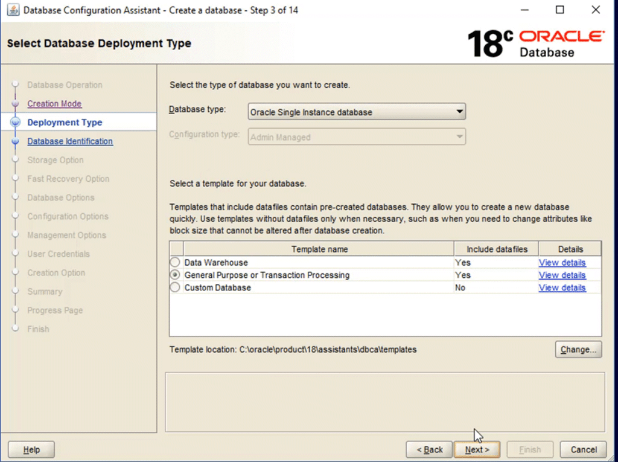618x462 pixels.
Task: Click the greyed-out Finish button
Action: click(x=530, y=450)
